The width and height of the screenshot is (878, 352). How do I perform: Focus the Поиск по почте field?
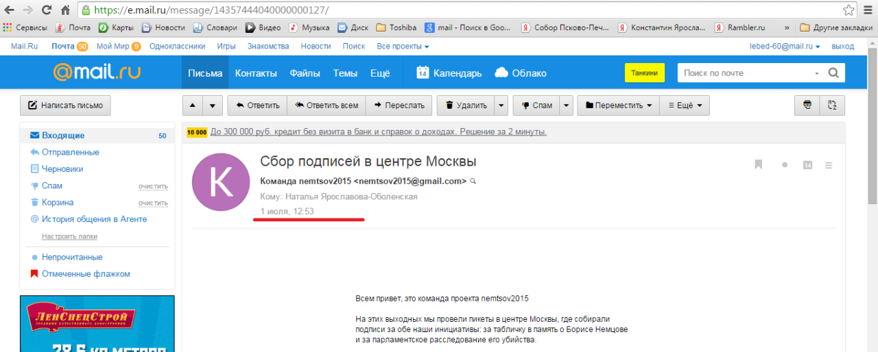tap(744, 73)
